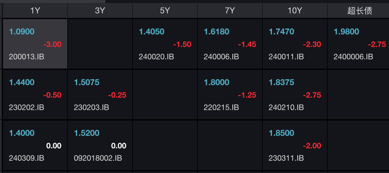Click the 10Y maturity header

click(x=295, y=11)
